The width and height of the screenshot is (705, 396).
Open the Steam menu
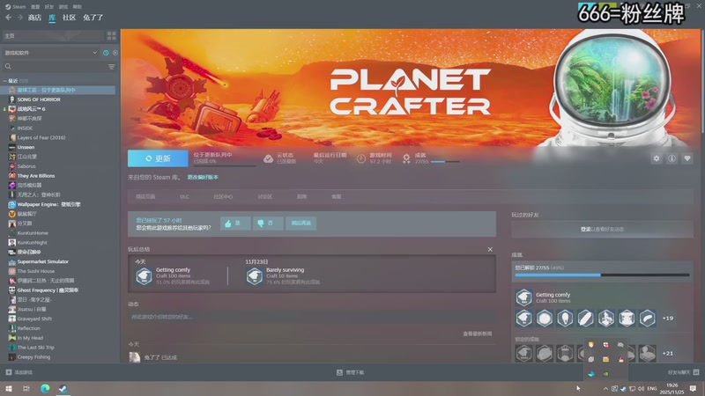(x=15, y=7)
